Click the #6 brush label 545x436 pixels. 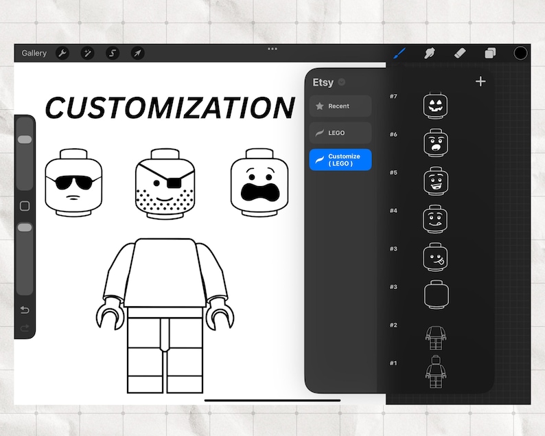click(x=393, y=134)
